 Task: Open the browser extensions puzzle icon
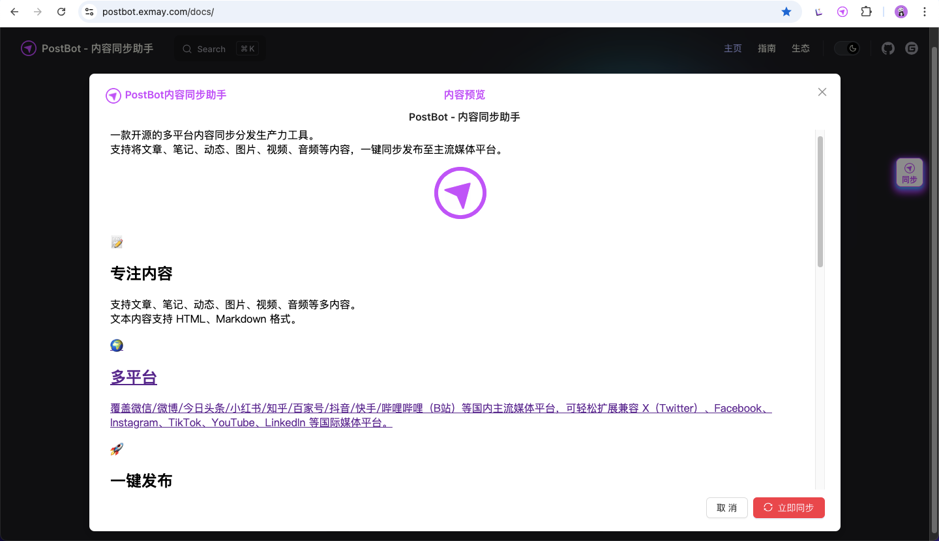pos(866,12)
